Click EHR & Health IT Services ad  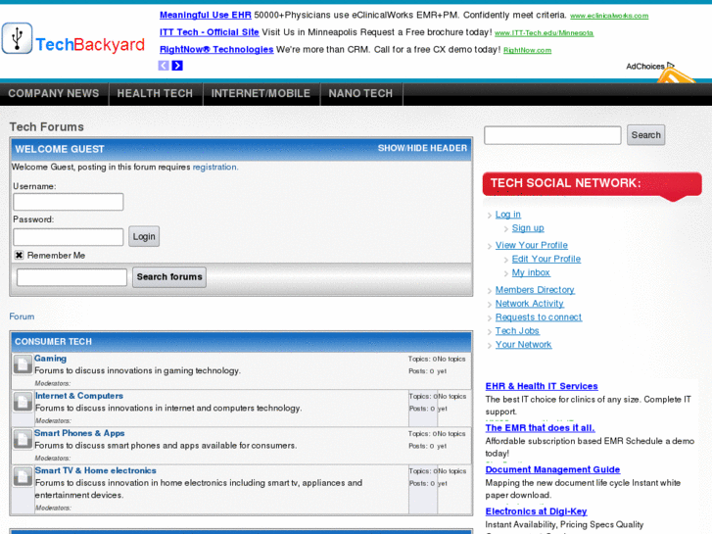pyautogui.click(x=542, y=386)
